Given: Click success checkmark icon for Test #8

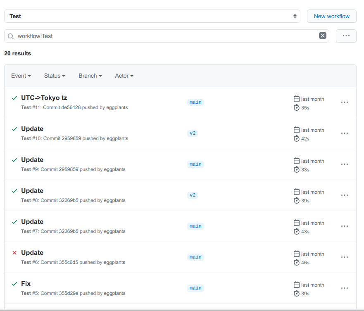Looking at the screenshot, I should [14, 191].
